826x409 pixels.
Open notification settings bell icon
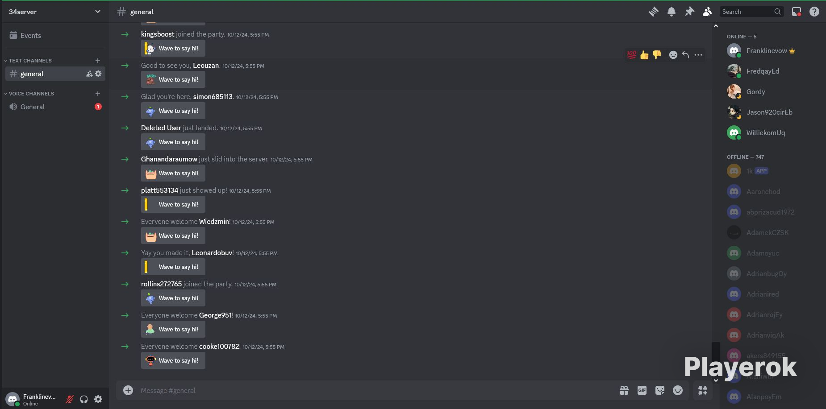click(671, 12)
